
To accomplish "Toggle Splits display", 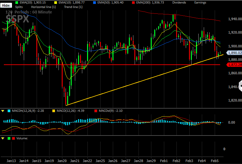I will click(19, 7).
